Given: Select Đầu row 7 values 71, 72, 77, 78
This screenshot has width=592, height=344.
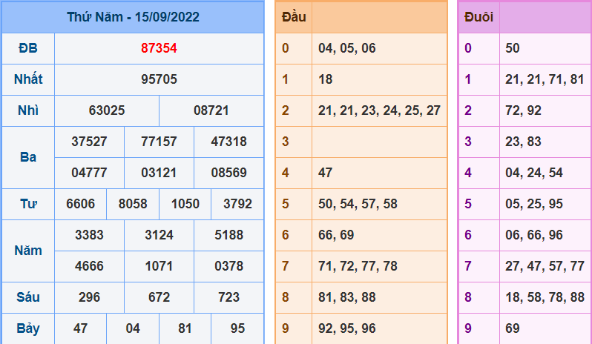Looking at the screenshot, I should click(358, 266).
